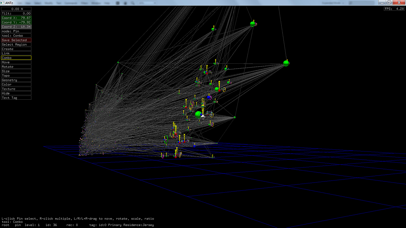Select the biggest green sphere with white cone
The height and width of the screenshot is (228, 406).
199,114
